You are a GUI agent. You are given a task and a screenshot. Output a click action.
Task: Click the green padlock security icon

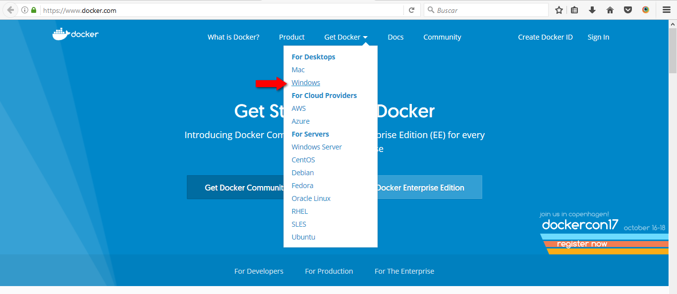pyautogui.click(x=34, y=10)
